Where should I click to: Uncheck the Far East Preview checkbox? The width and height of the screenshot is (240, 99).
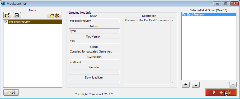(x=6, y=22)
